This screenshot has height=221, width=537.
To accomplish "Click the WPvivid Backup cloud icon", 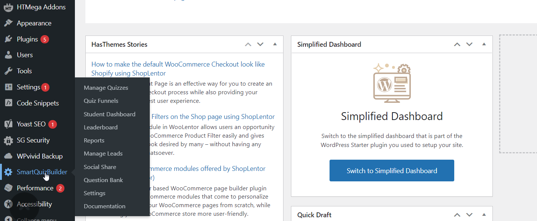I will click(8, 156).
